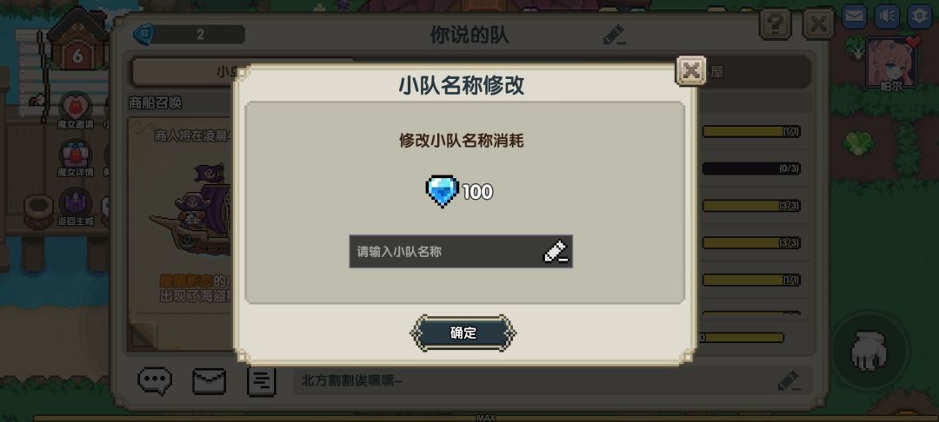939x422 pixels.
Task: Open the settings gear icon
Action: pos(920,16)
